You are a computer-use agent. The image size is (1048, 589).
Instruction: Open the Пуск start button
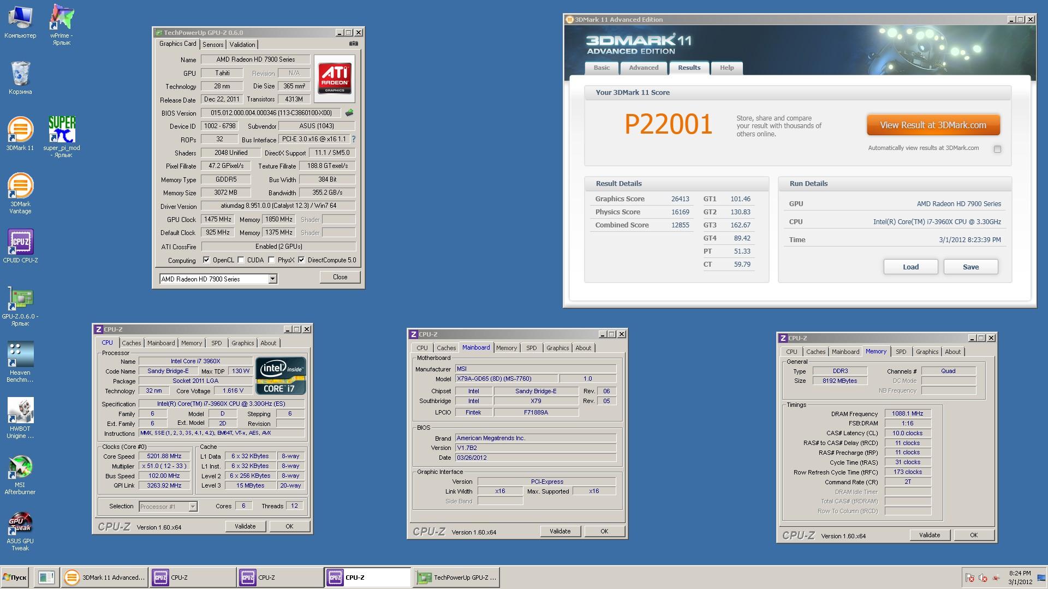pyautogui.click(x=15, y=578)
